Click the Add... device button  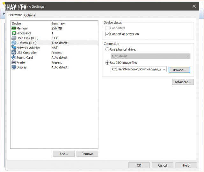(x=64, y=154)
